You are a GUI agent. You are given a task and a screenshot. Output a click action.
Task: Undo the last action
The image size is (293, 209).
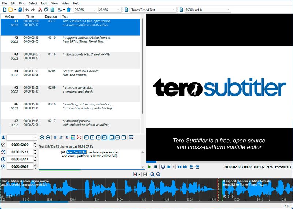[x=27, y=10]
